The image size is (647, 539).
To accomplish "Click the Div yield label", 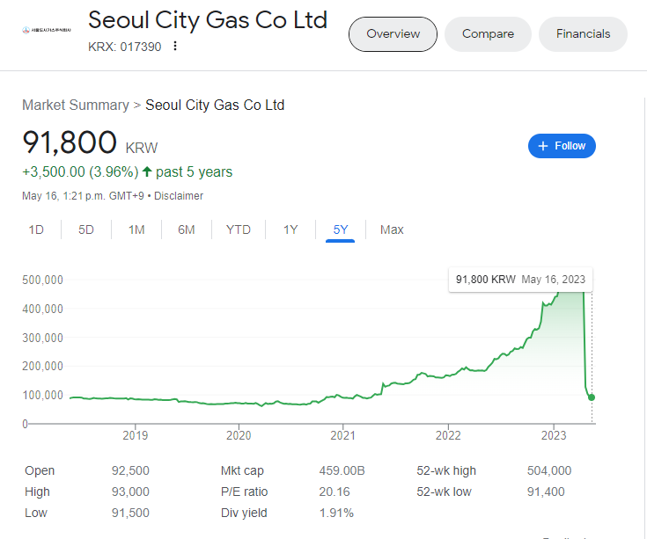I will click(244, 513).
